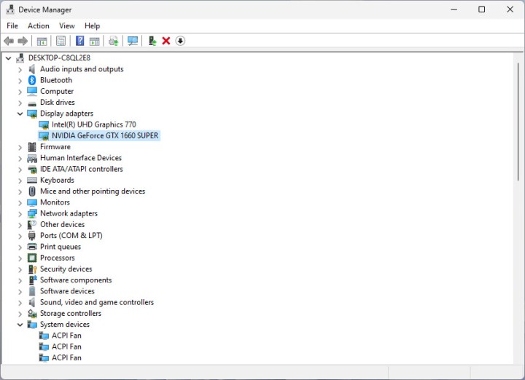Screen dimensions: 525x380
Task: Select the first ACPI Fan device
Action: [x=66, y=336]
